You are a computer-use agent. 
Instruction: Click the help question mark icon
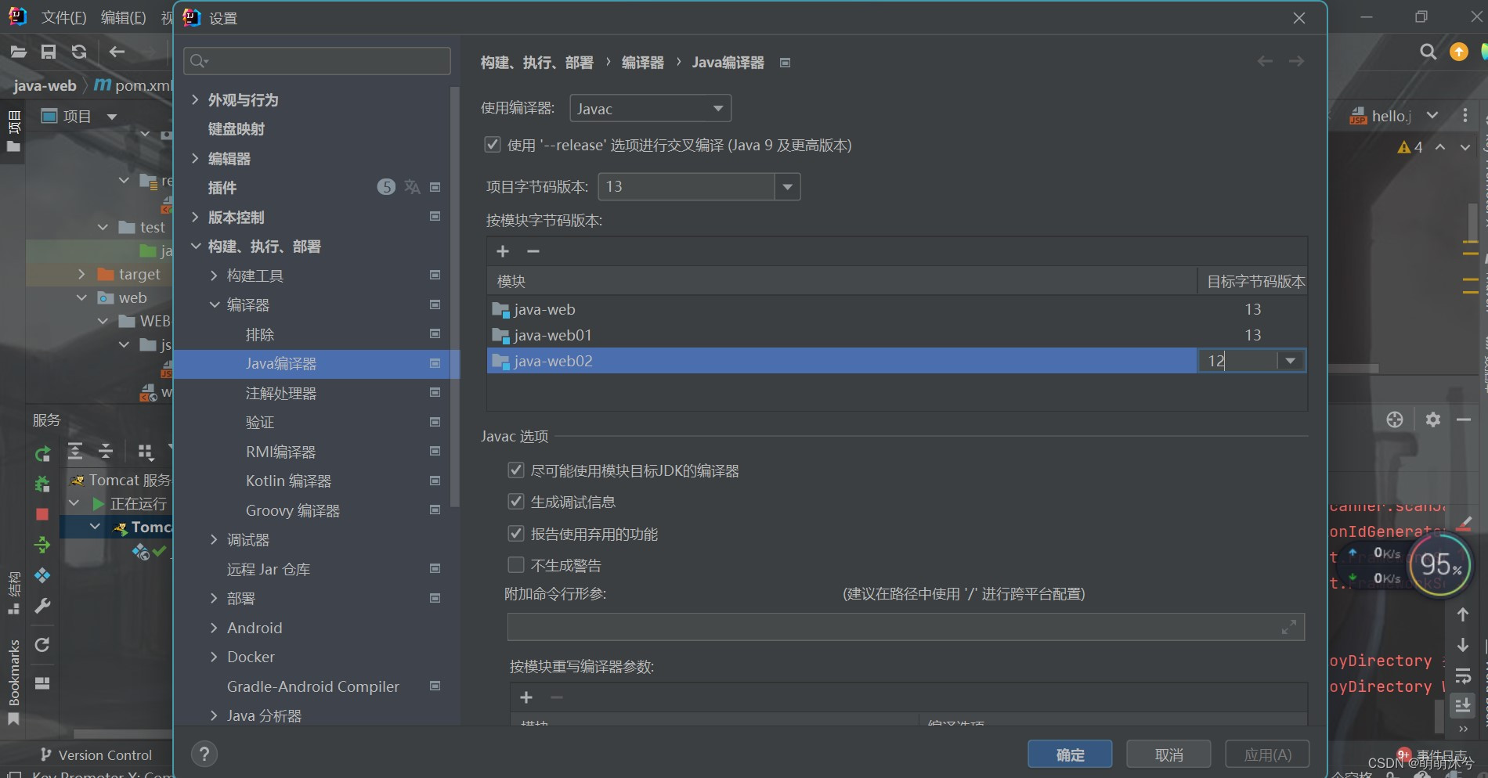click(x=204, y=754)
